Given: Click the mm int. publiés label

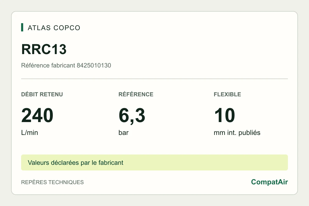Looking at the screenshot, I should pyautogui.click(x=237, y=133).
